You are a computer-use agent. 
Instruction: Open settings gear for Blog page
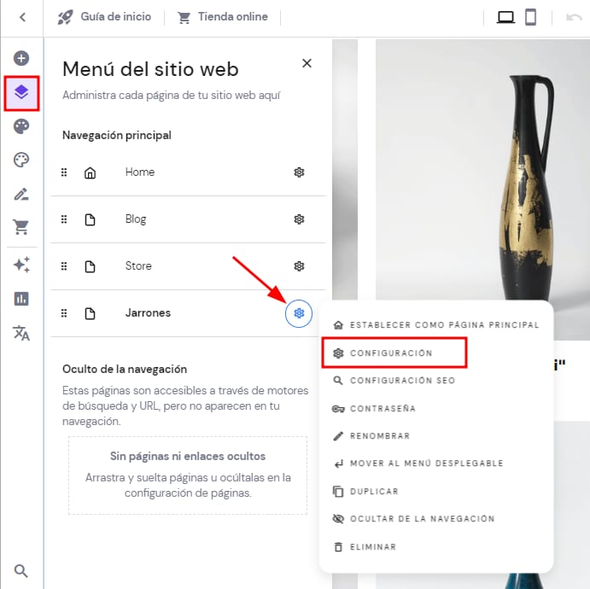(x=299, y=219)
